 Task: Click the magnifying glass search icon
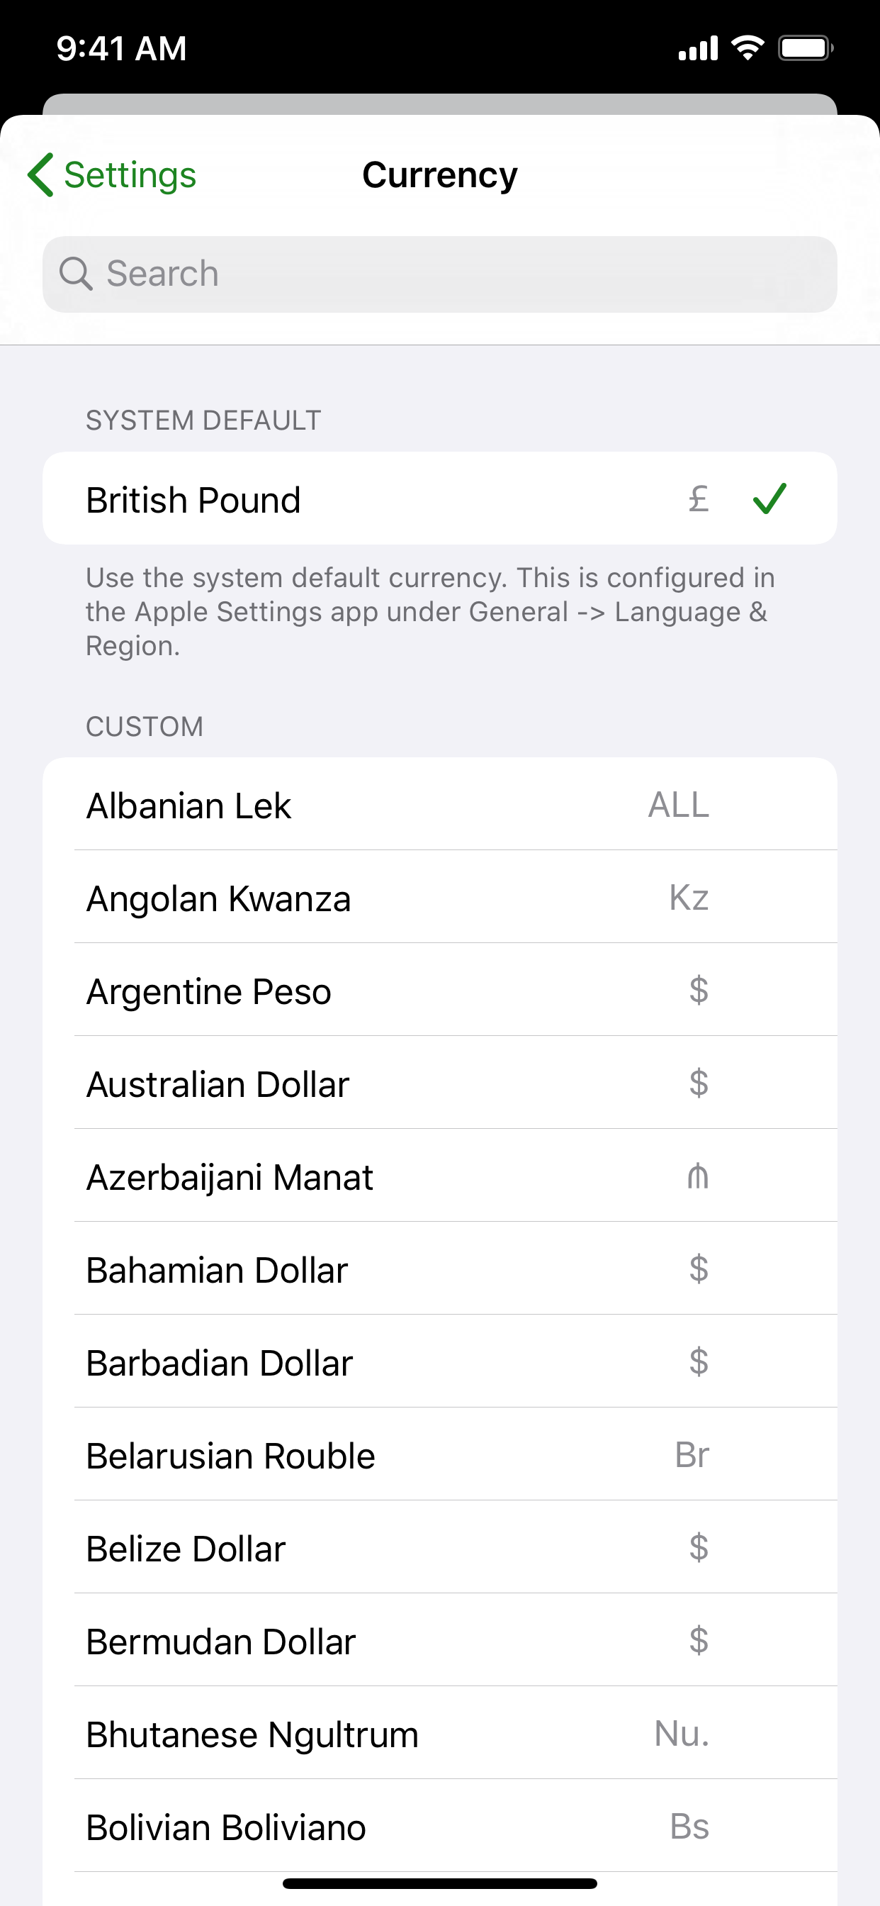tap(75, 274)
